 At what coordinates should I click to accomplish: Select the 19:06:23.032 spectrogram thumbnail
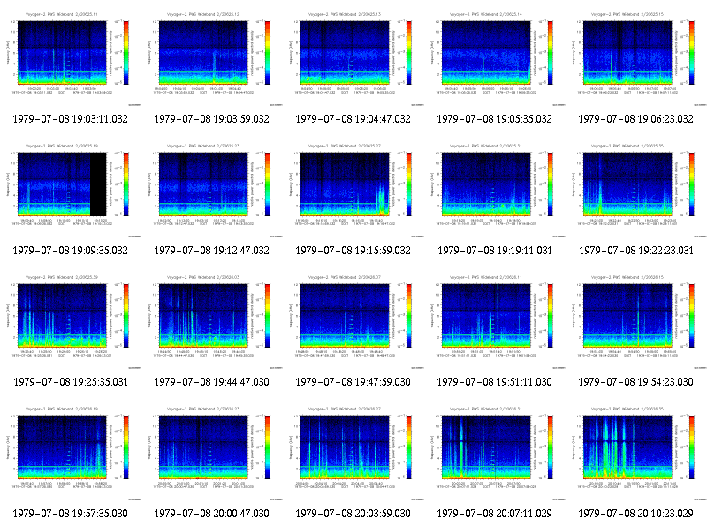tap(636, 57)
